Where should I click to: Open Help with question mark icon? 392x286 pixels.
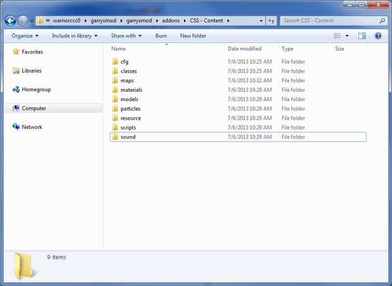[x=378, y=36]
